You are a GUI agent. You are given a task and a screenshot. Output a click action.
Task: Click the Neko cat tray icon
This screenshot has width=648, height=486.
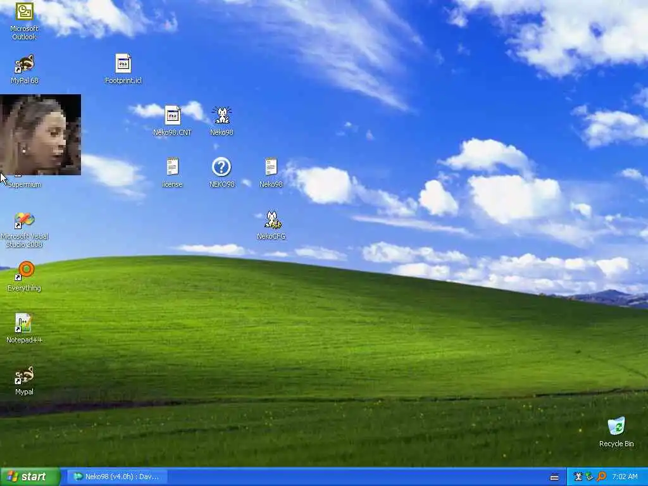click(578, 477)
